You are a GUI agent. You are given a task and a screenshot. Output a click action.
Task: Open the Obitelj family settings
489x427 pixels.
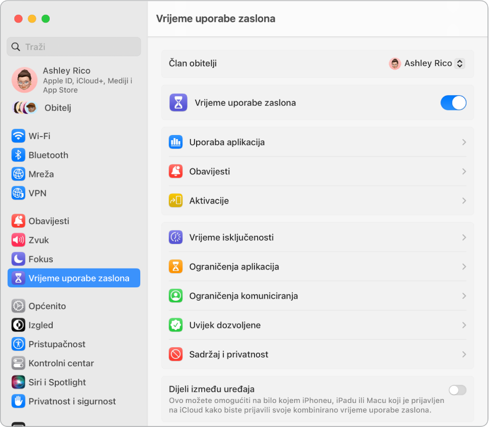click(x=57, y=108)
